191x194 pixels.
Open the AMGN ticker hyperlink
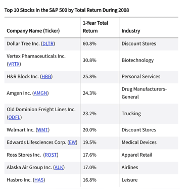click(x=40, y=93)
